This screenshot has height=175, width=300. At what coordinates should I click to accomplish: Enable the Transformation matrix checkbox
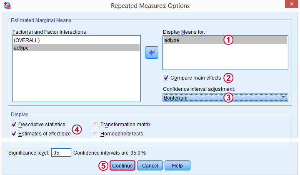pyautogui.click(x=95, y=125)
